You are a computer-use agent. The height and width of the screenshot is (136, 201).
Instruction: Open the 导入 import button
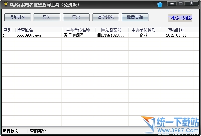click(x=47, y=17)
